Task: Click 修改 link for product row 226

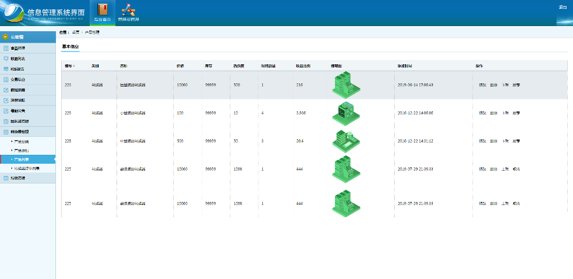Action: [x=482, y=85]
